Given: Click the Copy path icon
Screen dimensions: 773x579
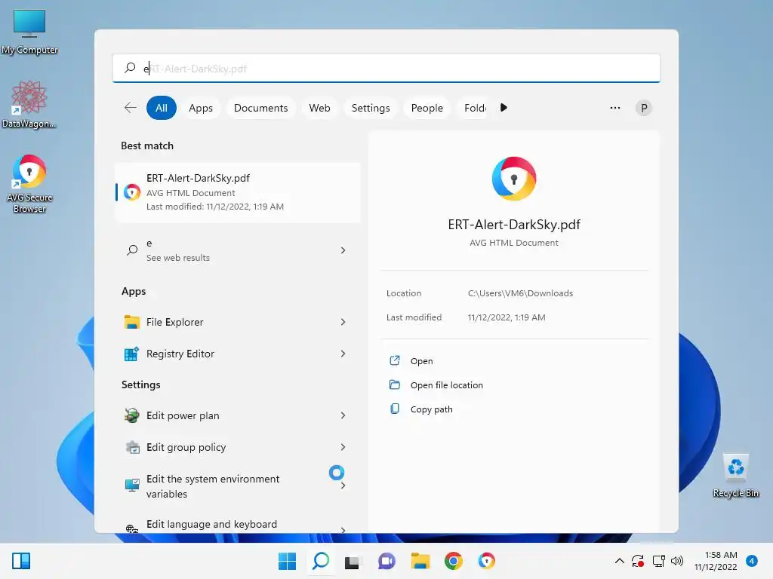Looking at the screenshot, I should click(394, 409).
